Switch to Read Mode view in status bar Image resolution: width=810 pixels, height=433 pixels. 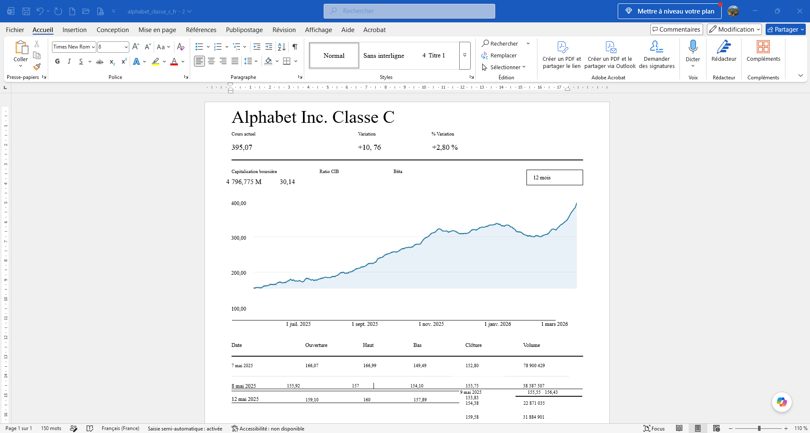coord(679,428)
